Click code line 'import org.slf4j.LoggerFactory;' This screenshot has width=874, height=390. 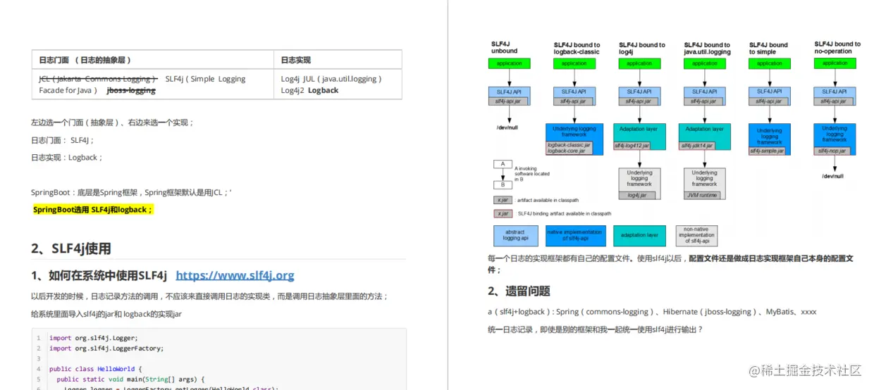106,348
